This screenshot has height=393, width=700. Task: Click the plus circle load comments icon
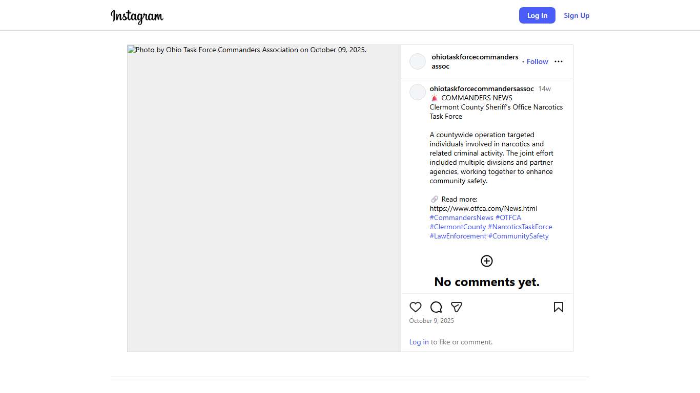click(486, 261)
